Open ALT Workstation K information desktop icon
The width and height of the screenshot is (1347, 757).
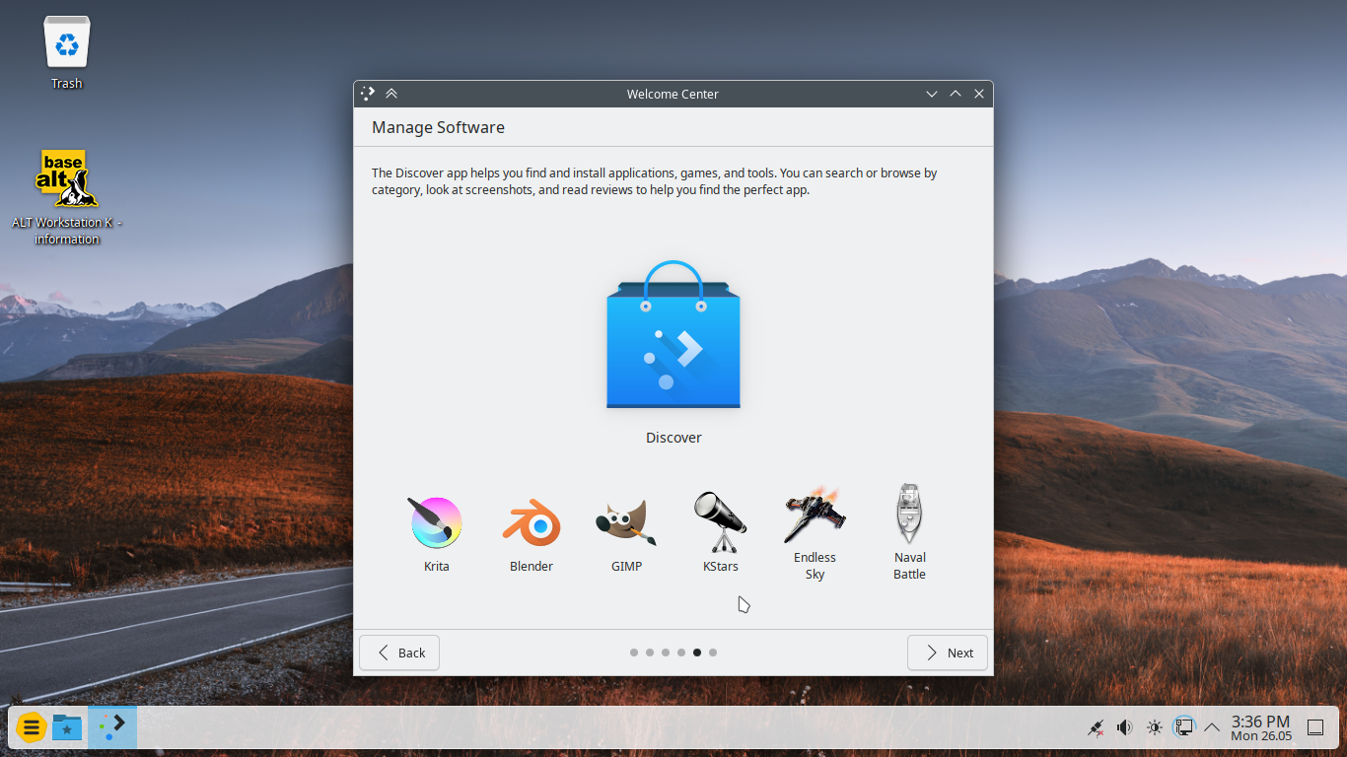67,178
